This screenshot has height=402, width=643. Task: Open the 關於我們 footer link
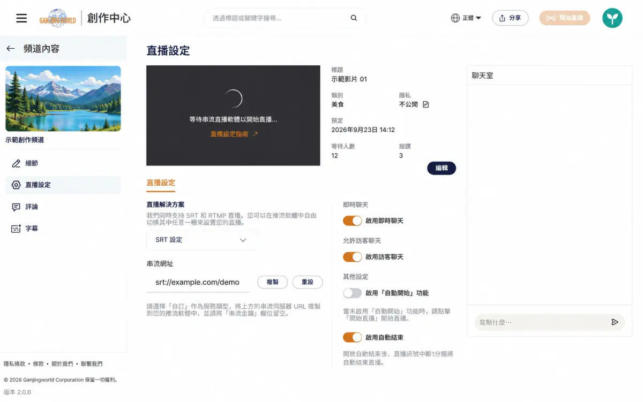tap(63, 364)
